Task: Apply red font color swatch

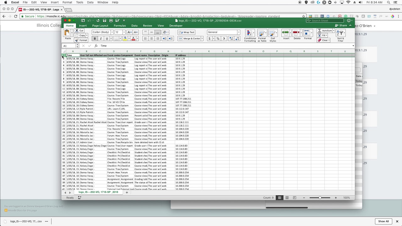Action: tap(133, 39)
